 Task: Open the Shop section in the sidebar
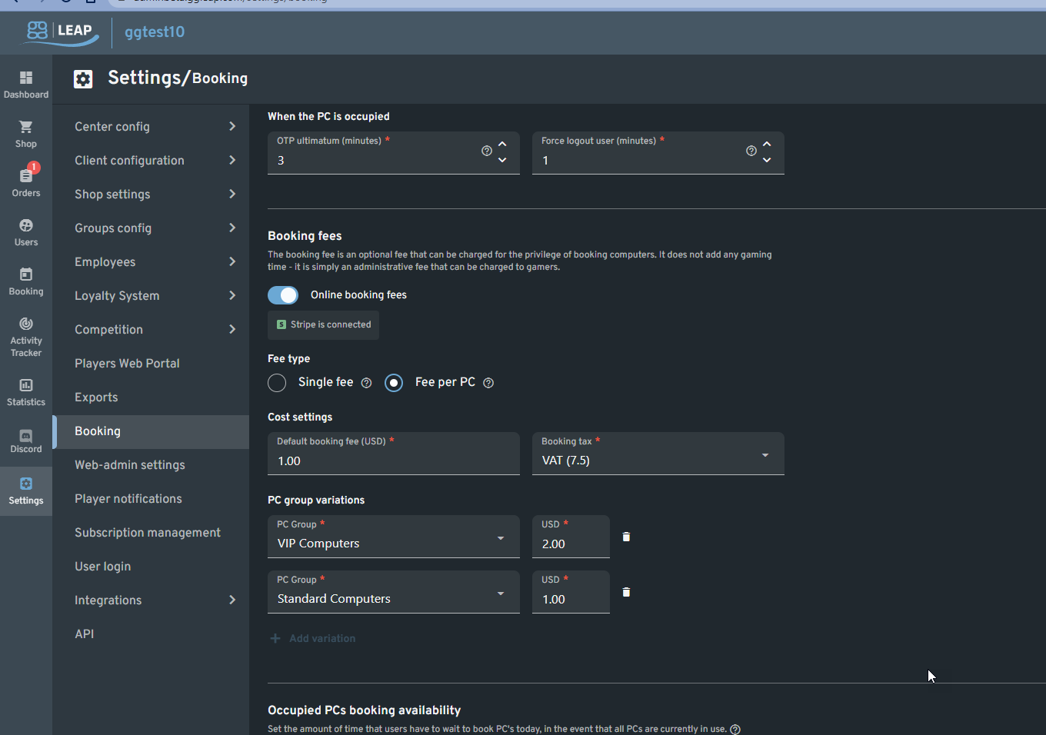click(25, 132)
